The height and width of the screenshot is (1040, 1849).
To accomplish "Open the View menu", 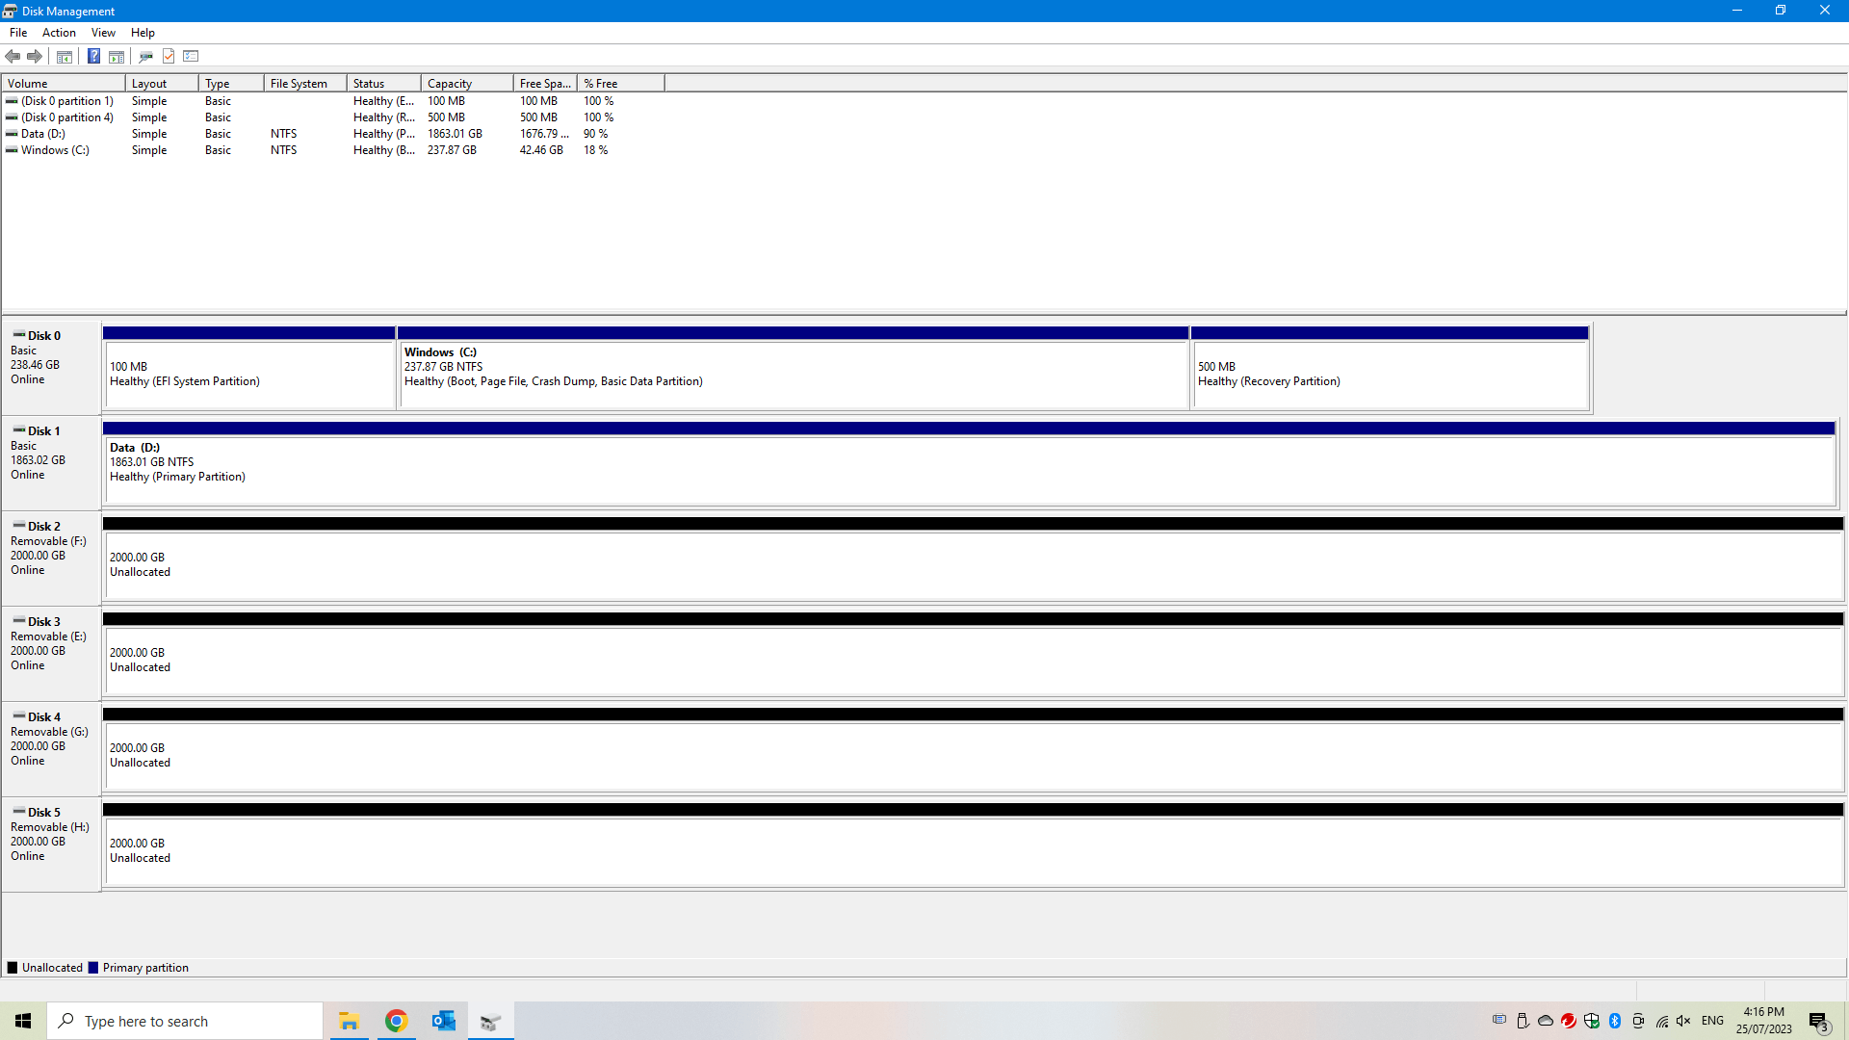I will point(103,33).
